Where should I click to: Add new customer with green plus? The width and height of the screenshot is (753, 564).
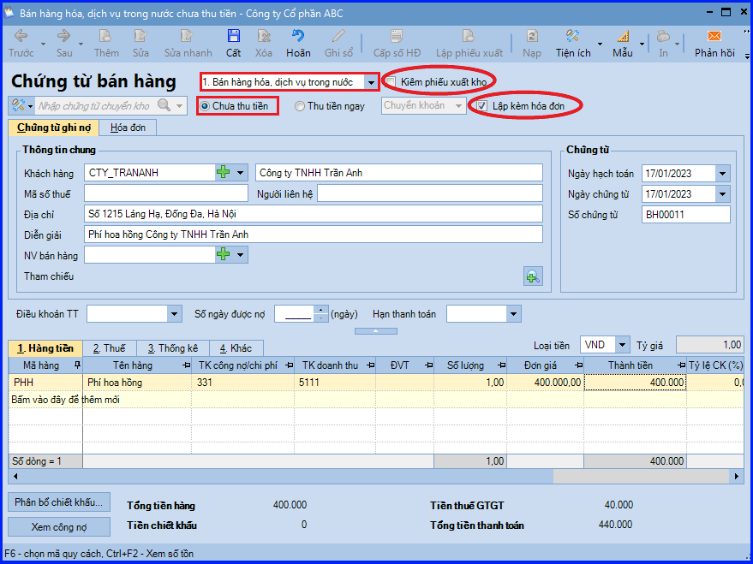point(223,173)
